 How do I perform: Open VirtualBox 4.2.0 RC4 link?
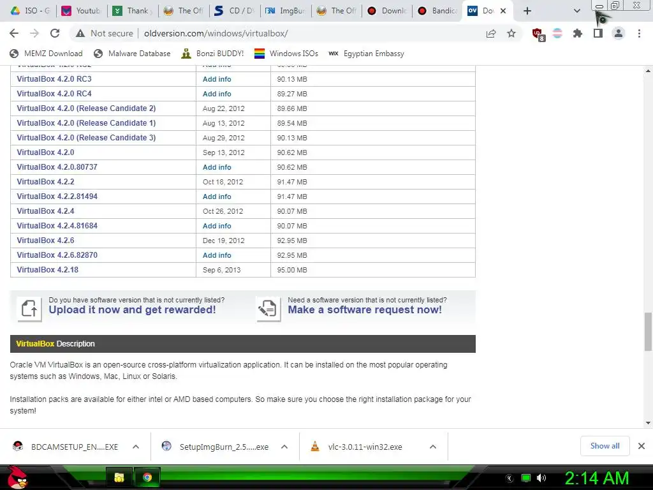pyautogui.click(x=54, y=93)
